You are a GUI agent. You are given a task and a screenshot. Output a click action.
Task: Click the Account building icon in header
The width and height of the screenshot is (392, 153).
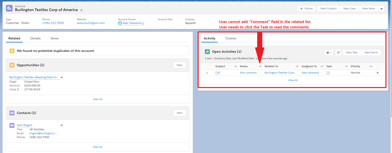9,8
